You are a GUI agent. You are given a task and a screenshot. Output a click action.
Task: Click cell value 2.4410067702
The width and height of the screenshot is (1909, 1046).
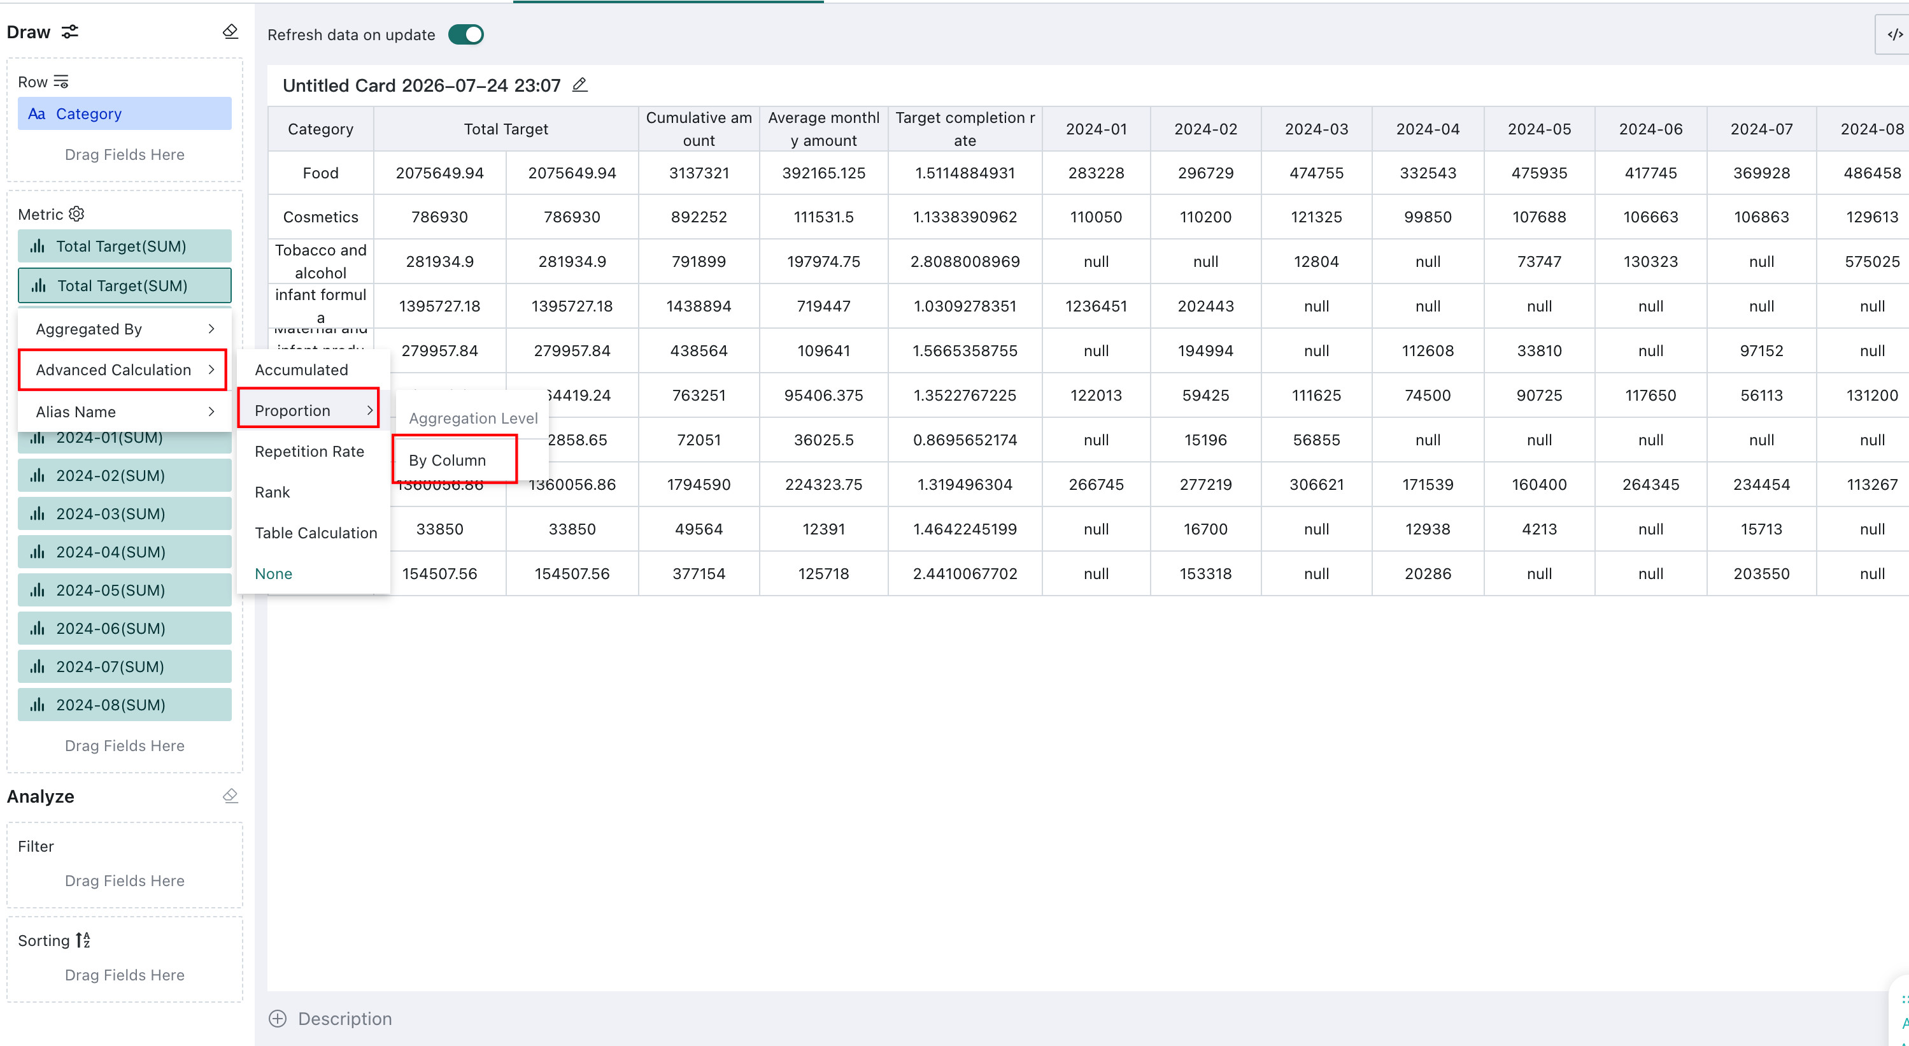pos(965,573)
